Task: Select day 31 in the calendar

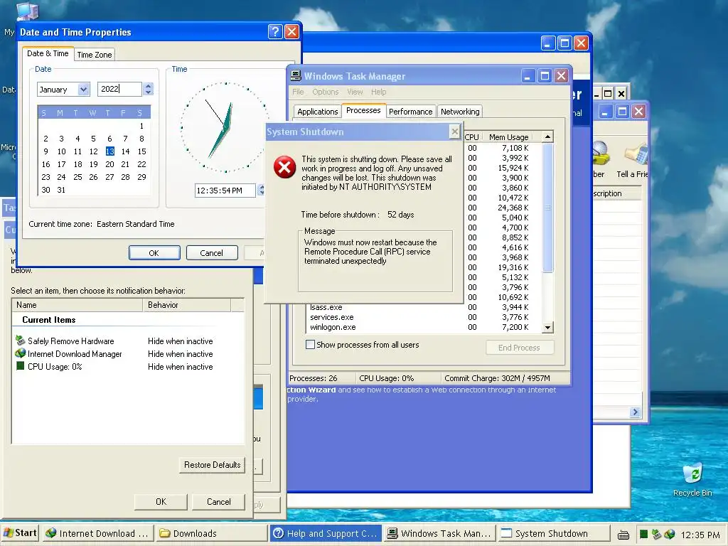Action: 61,190
